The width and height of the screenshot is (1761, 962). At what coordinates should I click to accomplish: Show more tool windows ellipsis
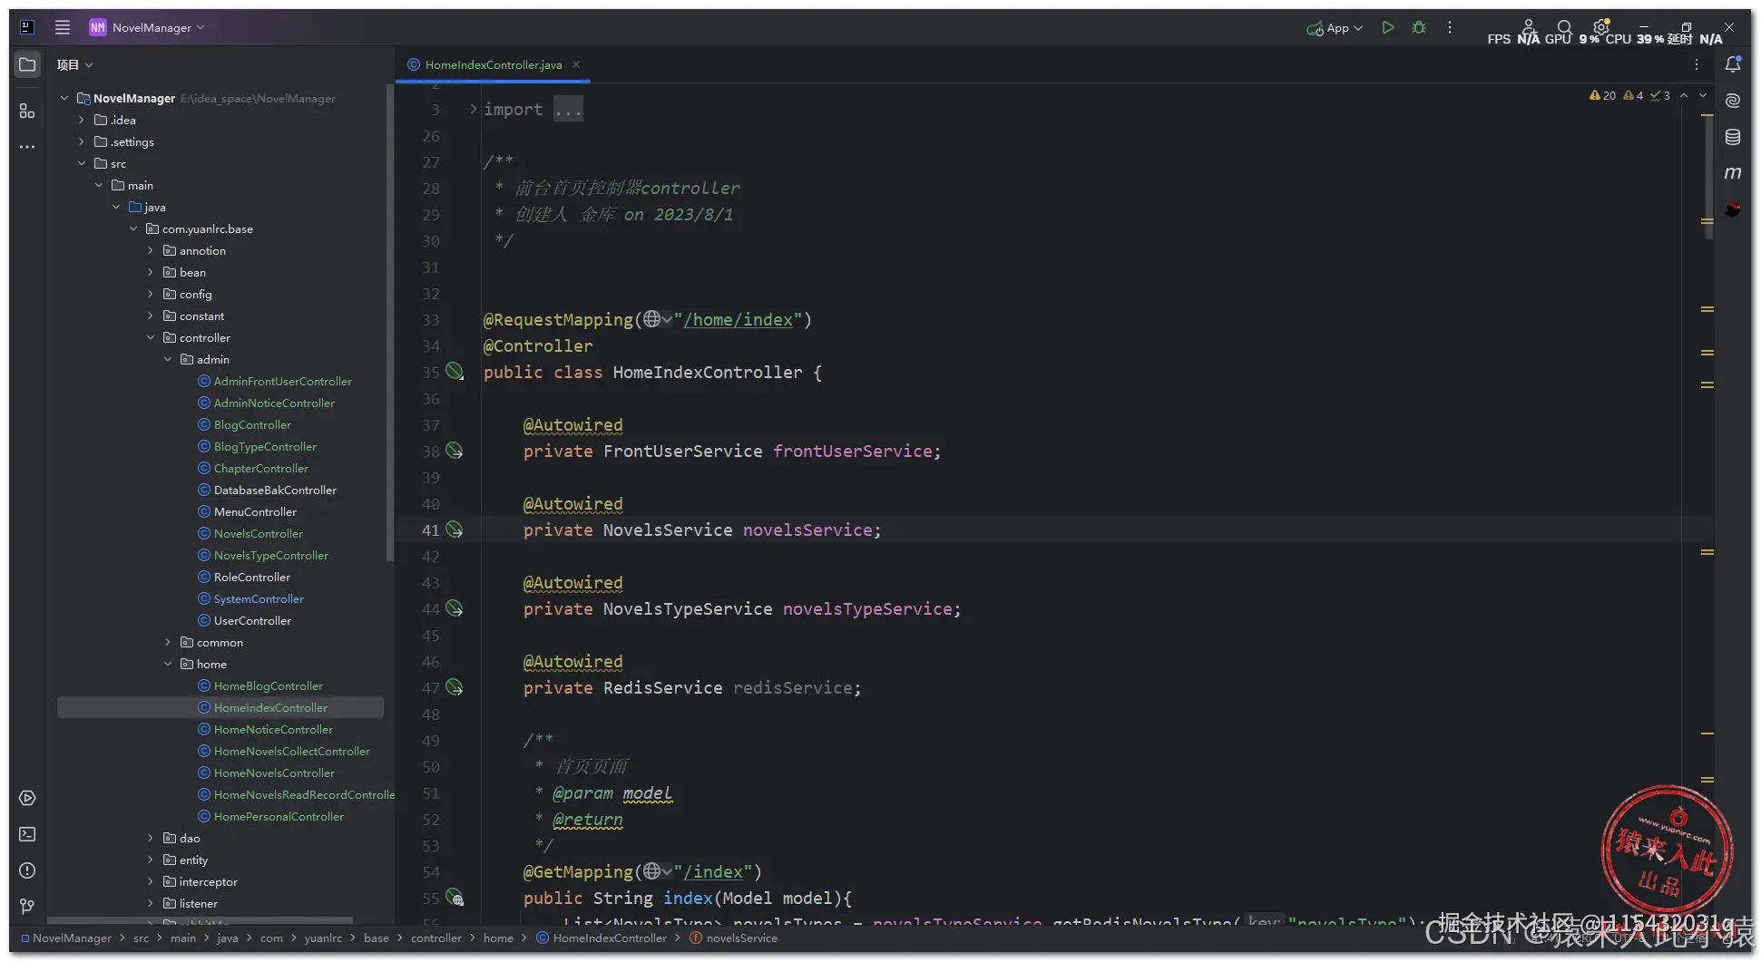(27, 146)
